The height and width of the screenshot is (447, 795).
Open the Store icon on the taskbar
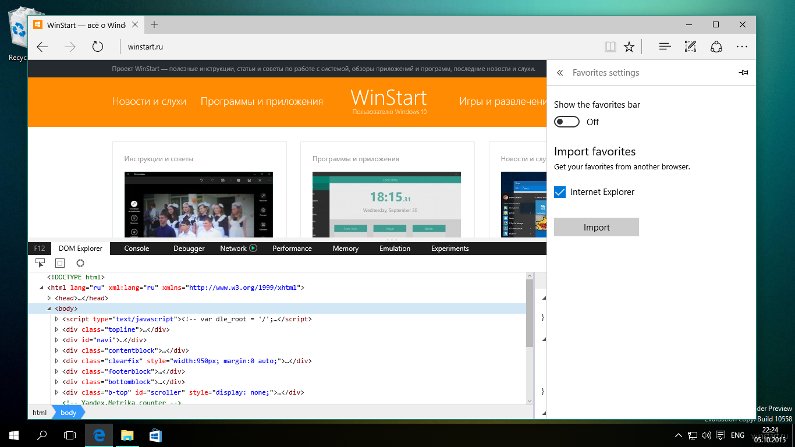(x=155, y=435)
